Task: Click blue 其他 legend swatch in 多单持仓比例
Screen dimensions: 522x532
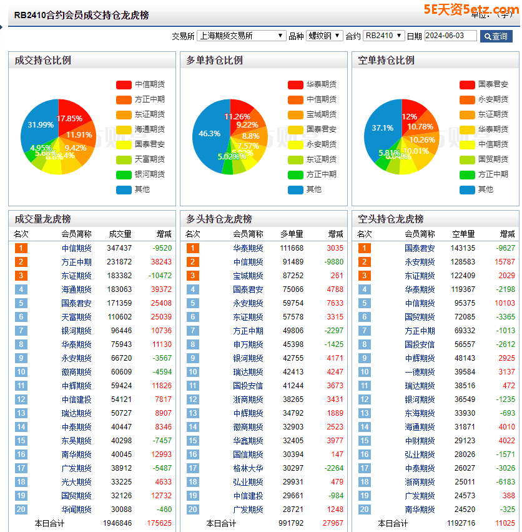Action: [295, 189]
